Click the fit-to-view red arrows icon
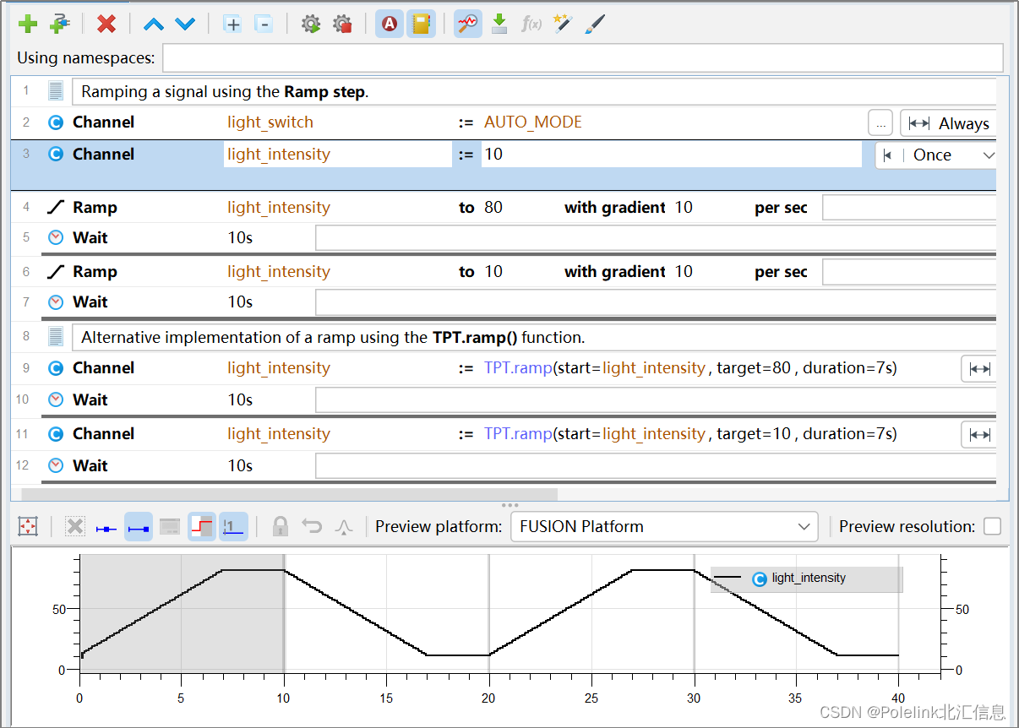 28,526
